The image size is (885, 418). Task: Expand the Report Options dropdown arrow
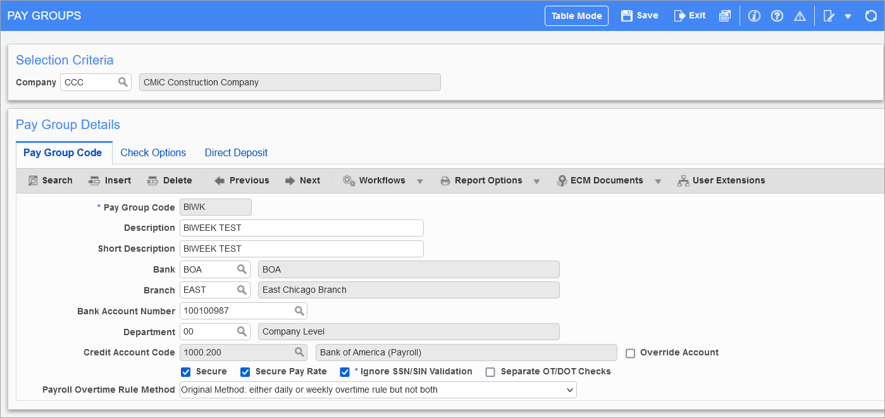pyautogui.click(x=536, y=181)
